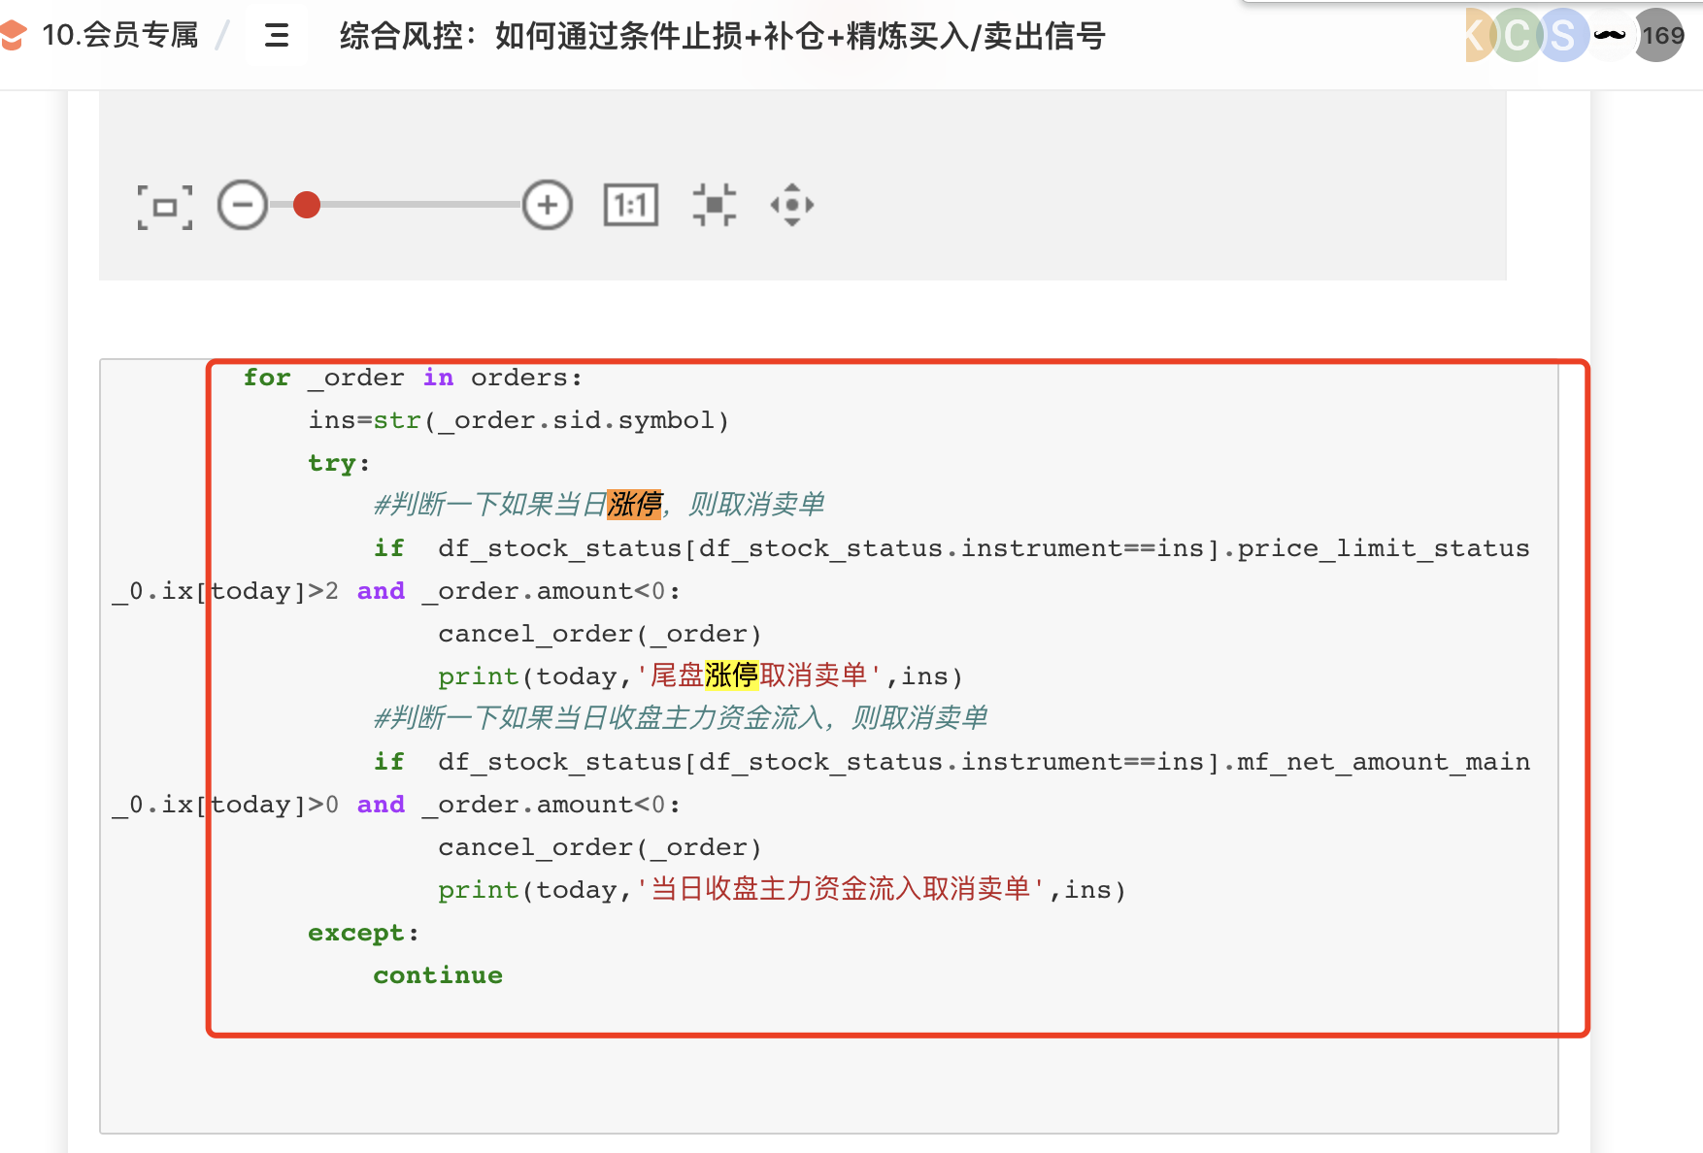Open the 10.会员专属 breadcrumb

[x=119, y=36]
